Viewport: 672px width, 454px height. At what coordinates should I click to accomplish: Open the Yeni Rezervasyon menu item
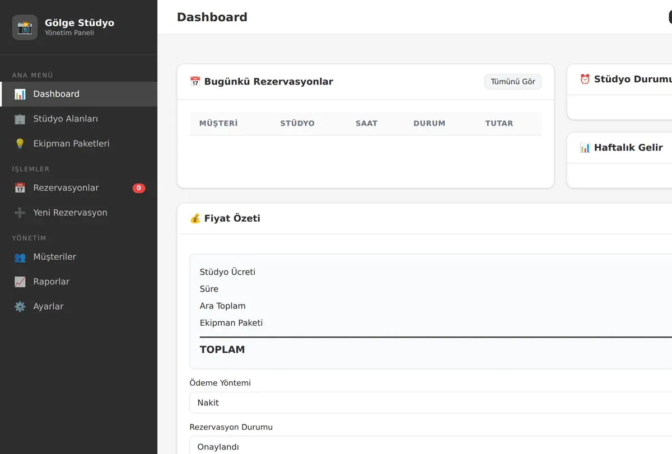tap(79, 213)
